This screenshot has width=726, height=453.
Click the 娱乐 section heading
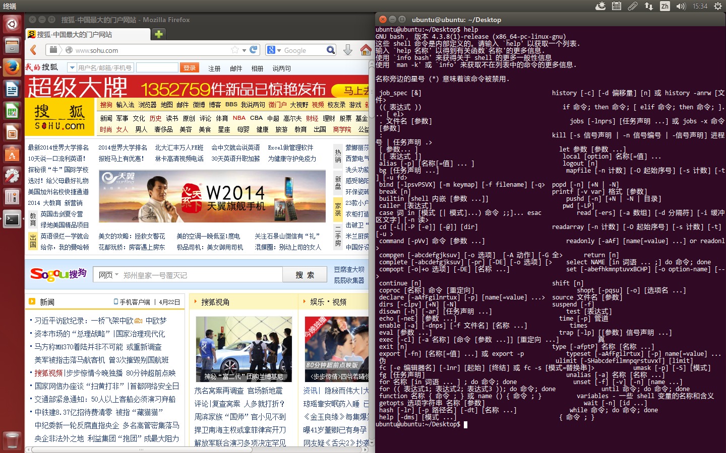point(317,301)
